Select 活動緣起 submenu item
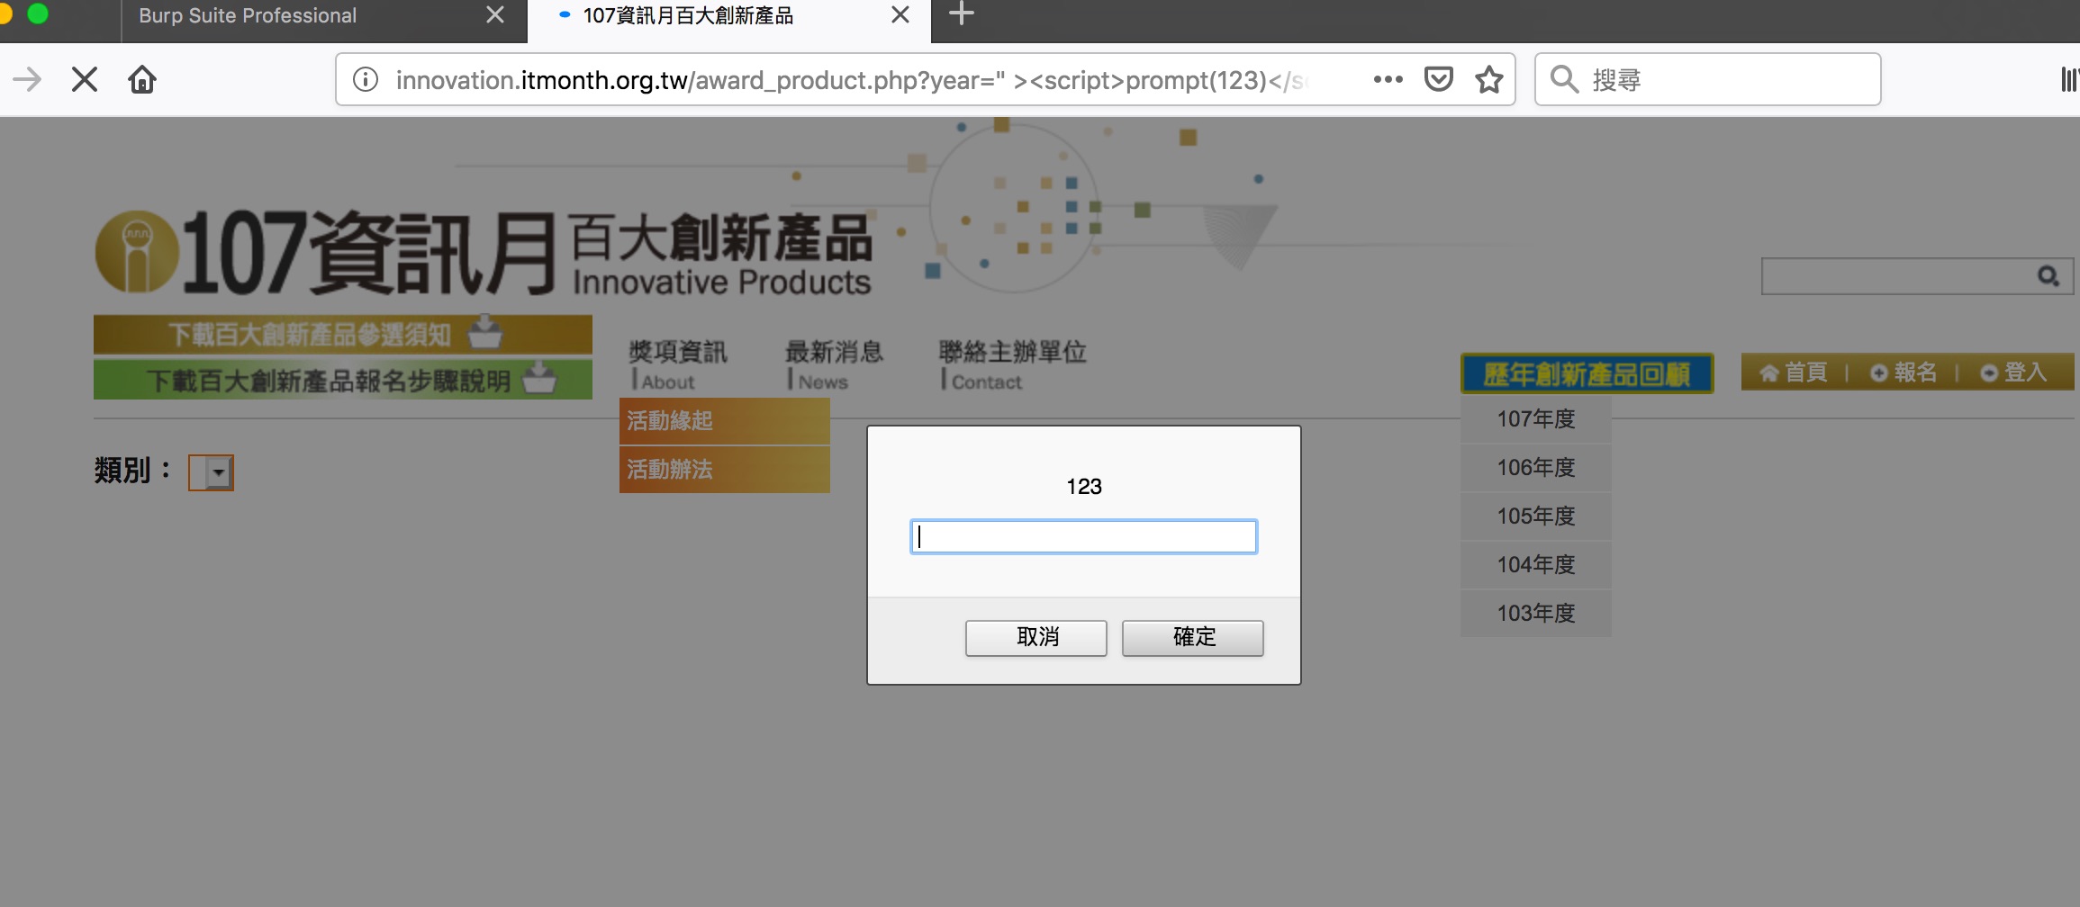This screenshot has height=907, width=2080. (725, 421)
